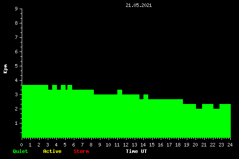Click hour 12 on the time axis
Viewport: 239px width, 159px height.
tap(126, 145)
